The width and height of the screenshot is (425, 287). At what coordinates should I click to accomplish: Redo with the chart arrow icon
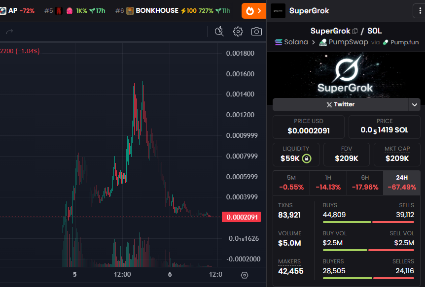point(9,32)
